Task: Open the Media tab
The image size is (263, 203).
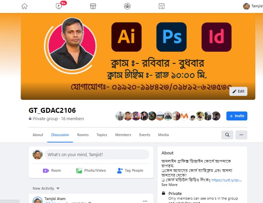Action: [x=163, y=135]
